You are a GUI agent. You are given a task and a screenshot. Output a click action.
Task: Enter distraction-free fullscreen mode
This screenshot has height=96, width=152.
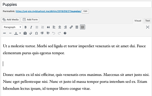pos(147,27)
